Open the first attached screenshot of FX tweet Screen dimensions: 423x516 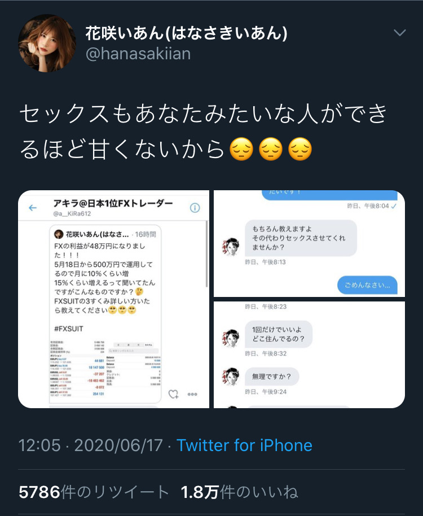[x=113, y=299]
